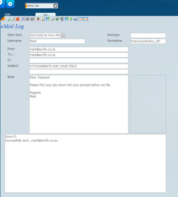Click the Cc input field
This screenshot has height=197, width=178.
pyautogui.click(x=79, y=61)
